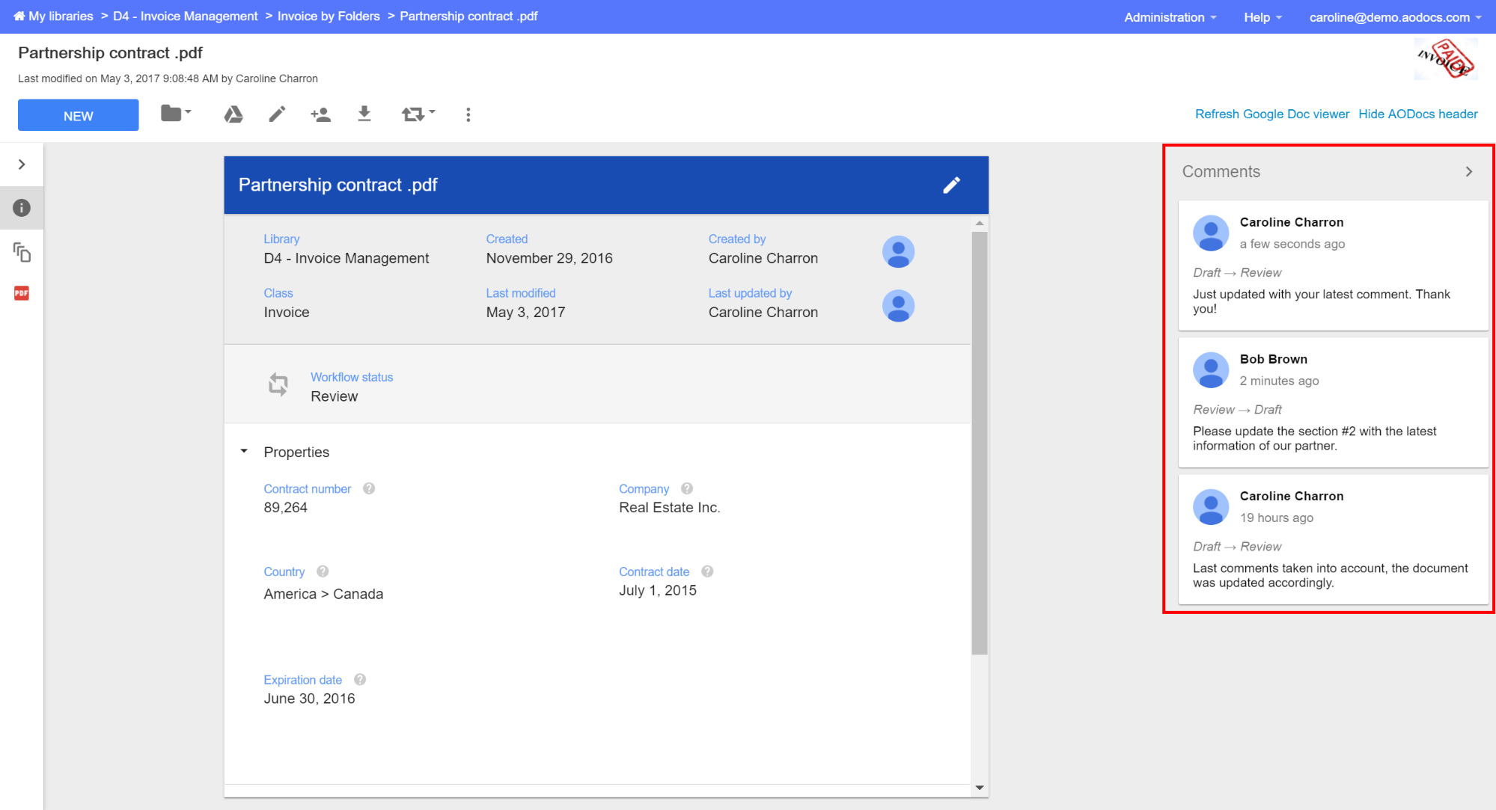Click the Created by Caroline Charron avatar
This screenshot has height=810, width=1496.
click(898, 252)
